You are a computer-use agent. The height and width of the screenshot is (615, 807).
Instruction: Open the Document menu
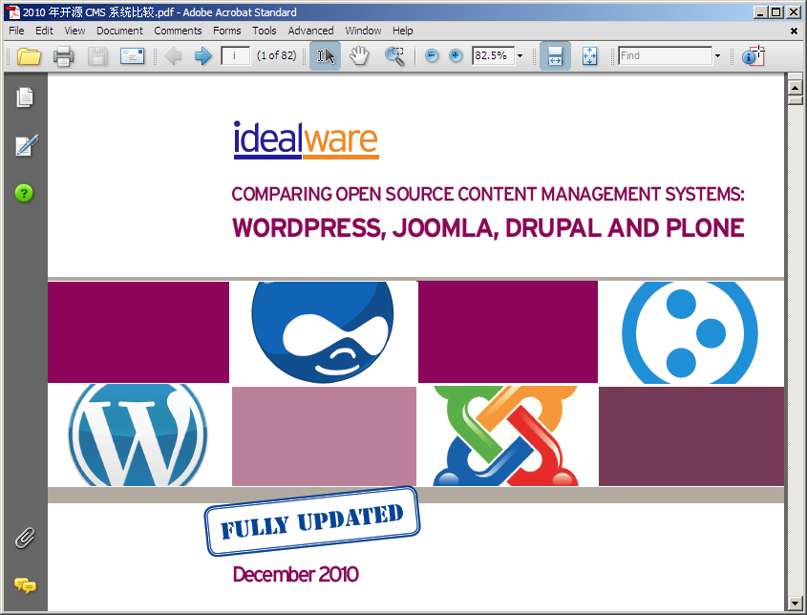(x=119, y=31)
